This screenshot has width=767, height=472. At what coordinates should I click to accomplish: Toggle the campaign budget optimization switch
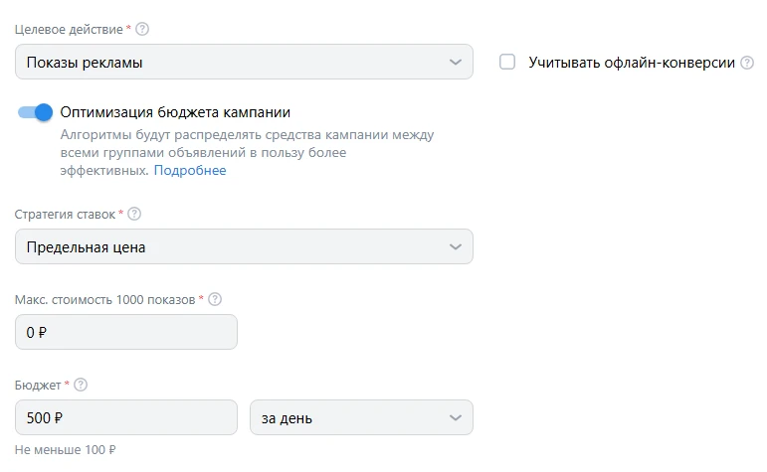click(35, 112)
